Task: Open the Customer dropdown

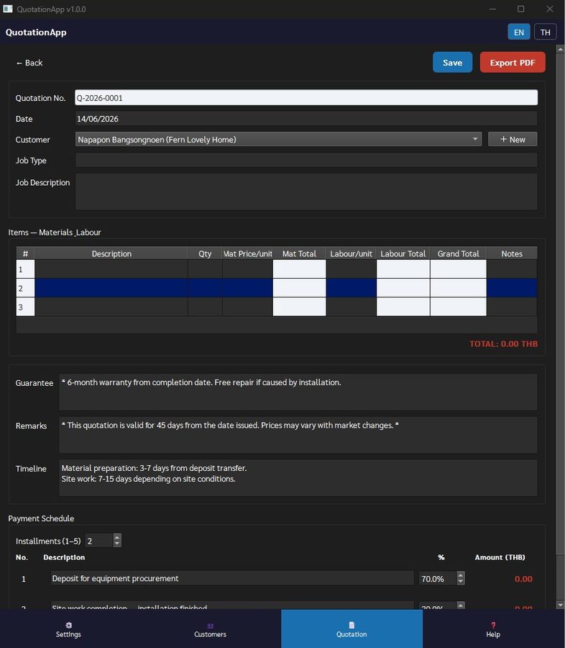Action: (278, 139)
